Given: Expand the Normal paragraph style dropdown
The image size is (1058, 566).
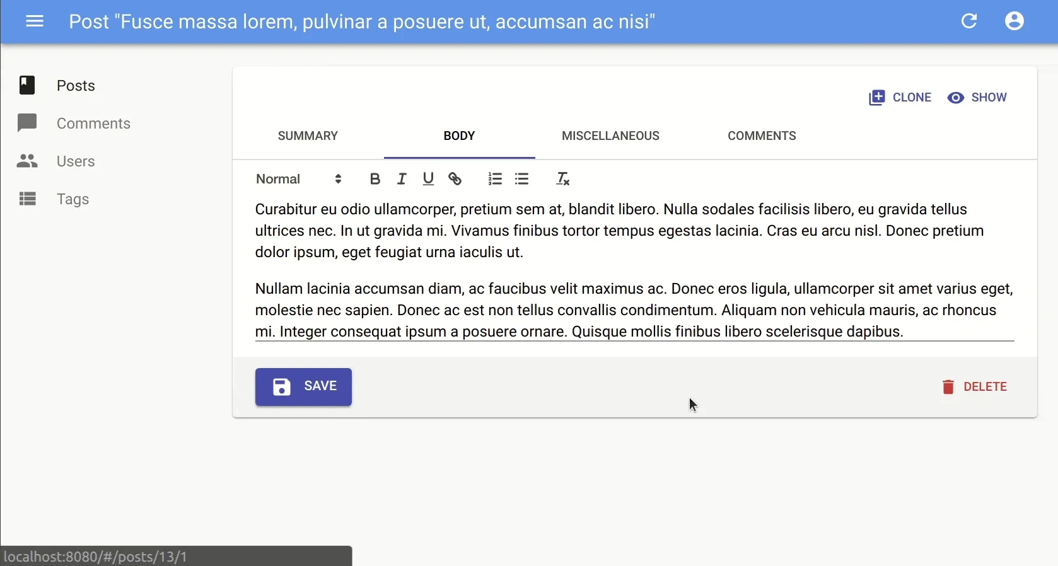Looking at the screenshot, I should pyautogui.click(x=299, y=179).
